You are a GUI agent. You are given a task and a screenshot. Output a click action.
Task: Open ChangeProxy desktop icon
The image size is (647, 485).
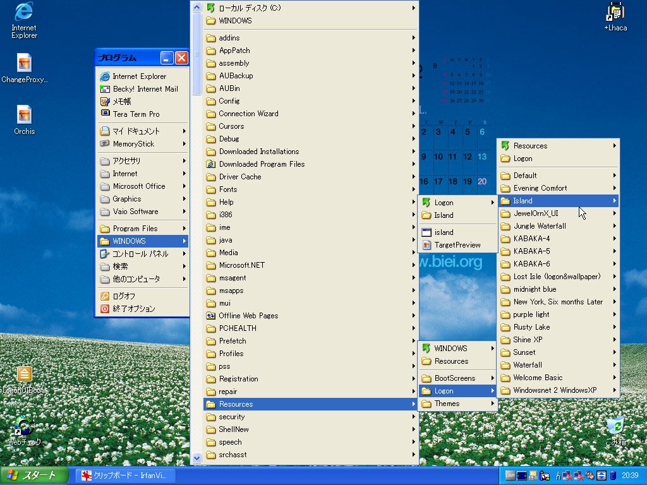24,68
